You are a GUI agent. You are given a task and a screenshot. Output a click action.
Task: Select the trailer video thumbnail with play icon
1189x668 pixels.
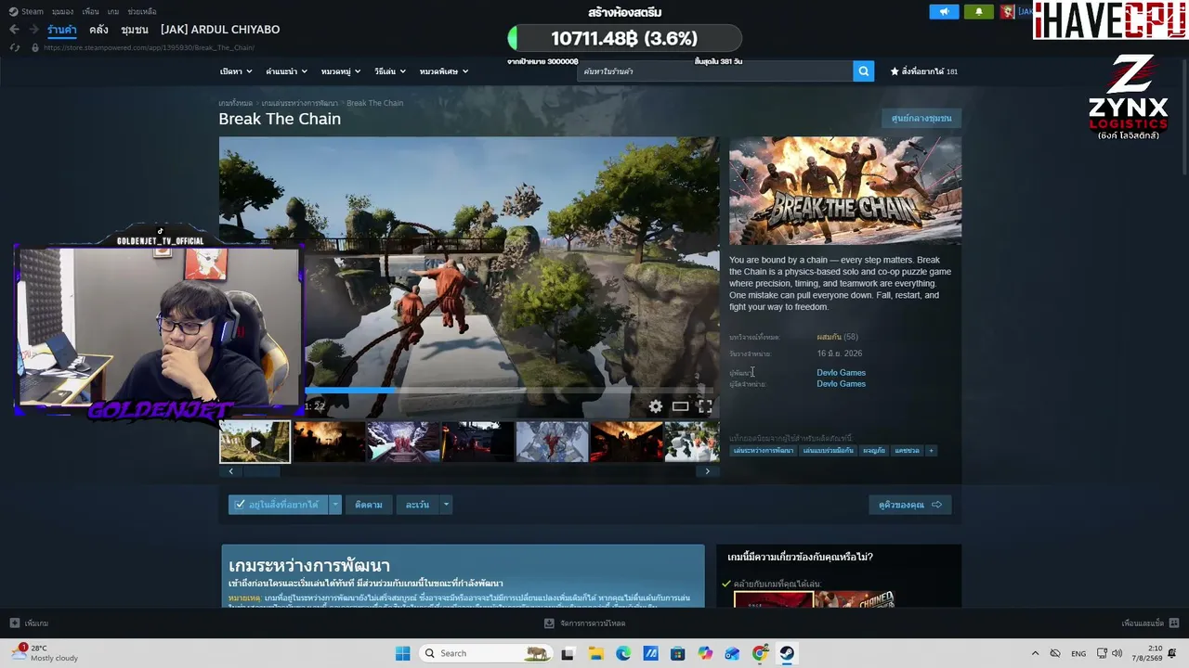(255, 442)
